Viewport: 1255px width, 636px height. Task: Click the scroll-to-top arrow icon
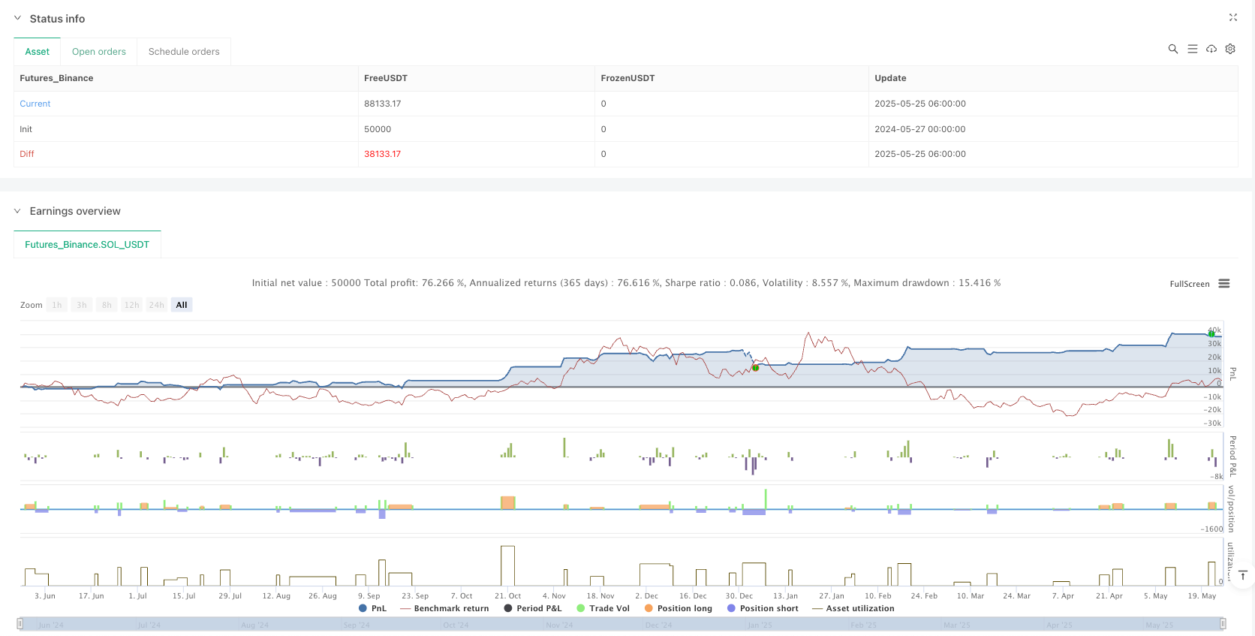coord(1243,575)
